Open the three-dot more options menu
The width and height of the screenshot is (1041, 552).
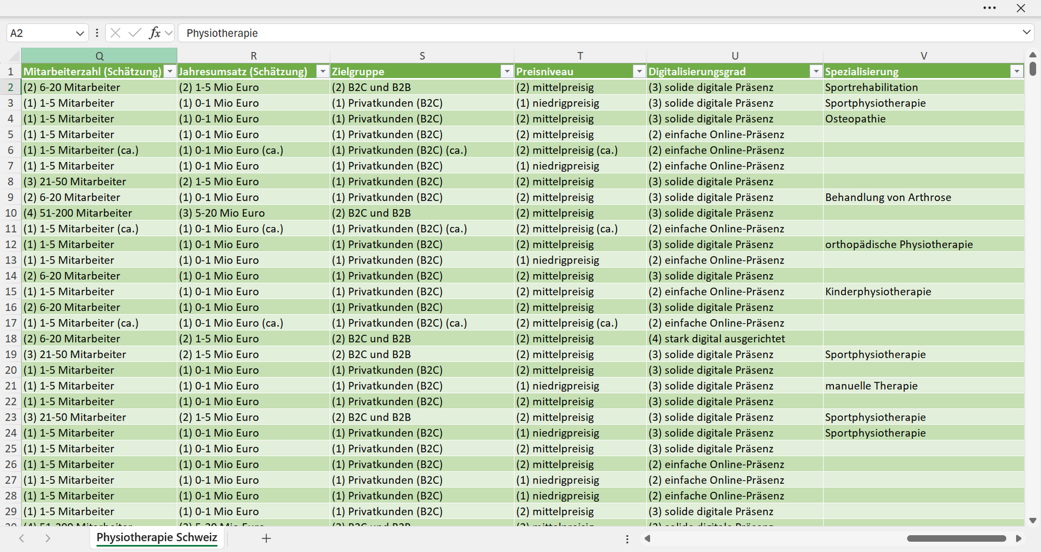[990, 8]
